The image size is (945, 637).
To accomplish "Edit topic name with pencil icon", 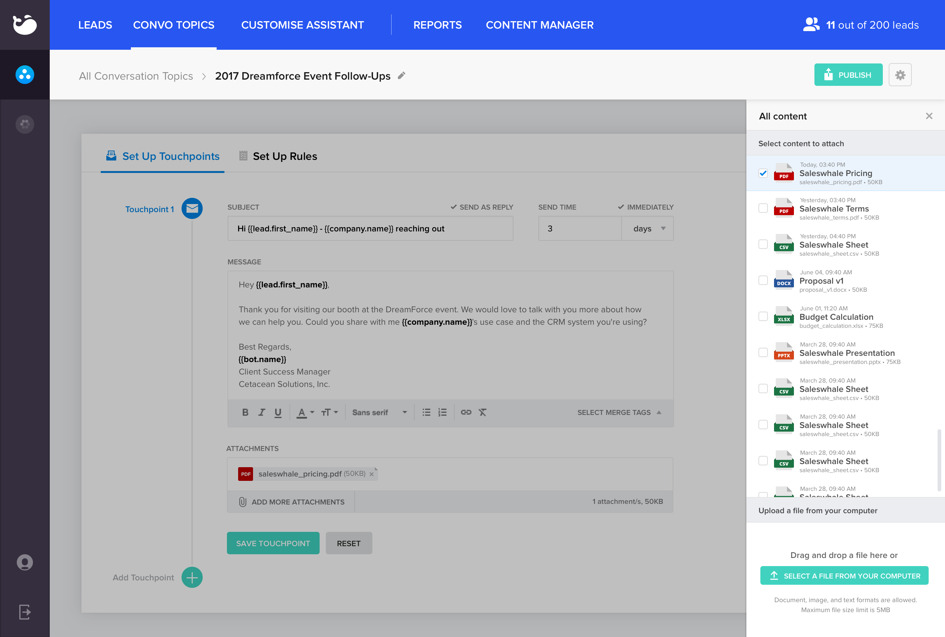I will point(401,76).
